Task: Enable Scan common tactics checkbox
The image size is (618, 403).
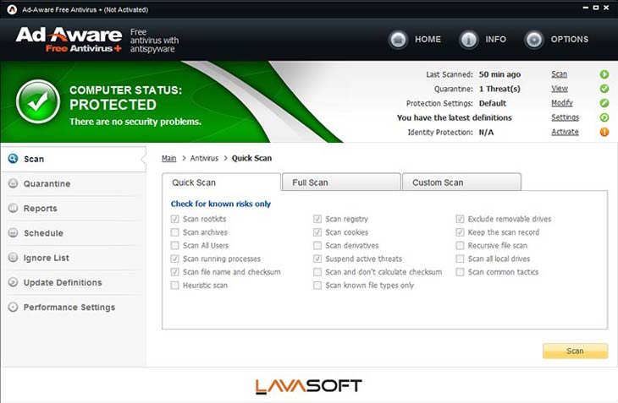Action: (x=460, y=272)
